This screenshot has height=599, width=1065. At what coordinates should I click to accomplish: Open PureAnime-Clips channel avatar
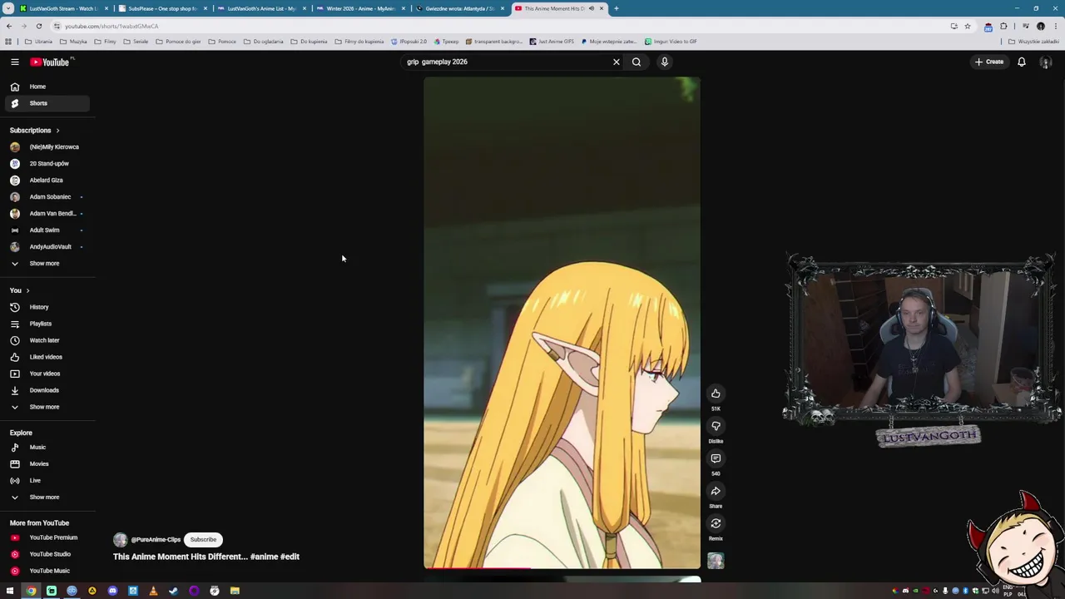click(x=121, y=539)
